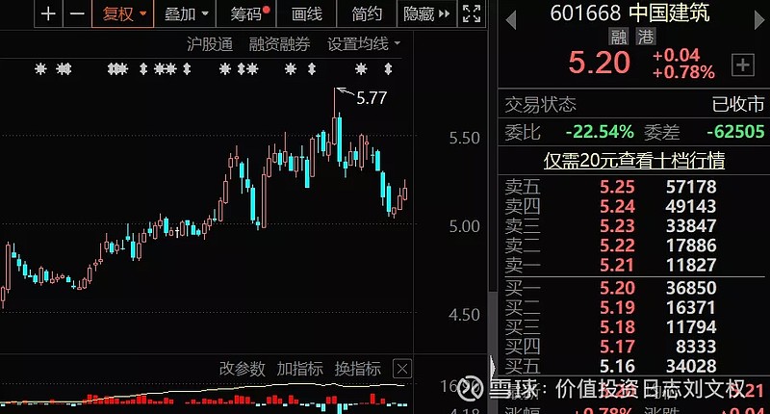Enter fullscreen chart mode icon
This screenshot has width=770, height=414.
(x=472, y=13)
